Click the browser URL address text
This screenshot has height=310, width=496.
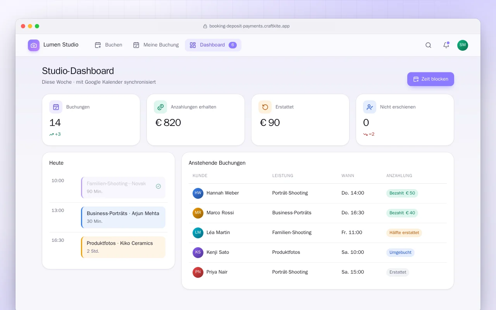click(250, 26)
